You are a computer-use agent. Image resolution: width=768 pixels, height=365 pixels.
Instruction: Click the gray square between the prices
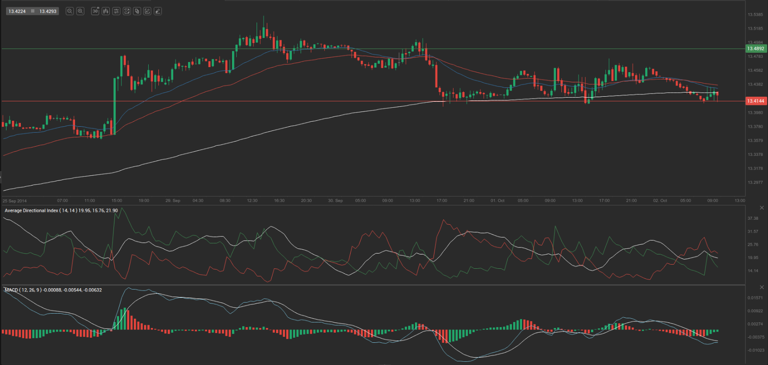click(32, 11)
